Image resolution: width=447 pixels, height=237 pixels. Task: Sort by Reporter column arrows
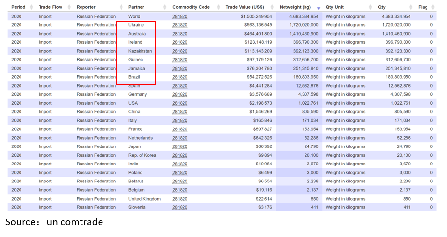(121, 7)
